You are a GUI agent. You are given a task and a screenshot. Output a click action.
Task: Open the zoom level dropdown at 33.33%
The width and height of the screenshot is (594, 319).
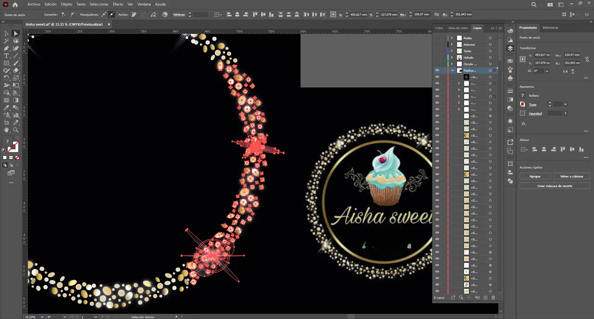[42, 317]
